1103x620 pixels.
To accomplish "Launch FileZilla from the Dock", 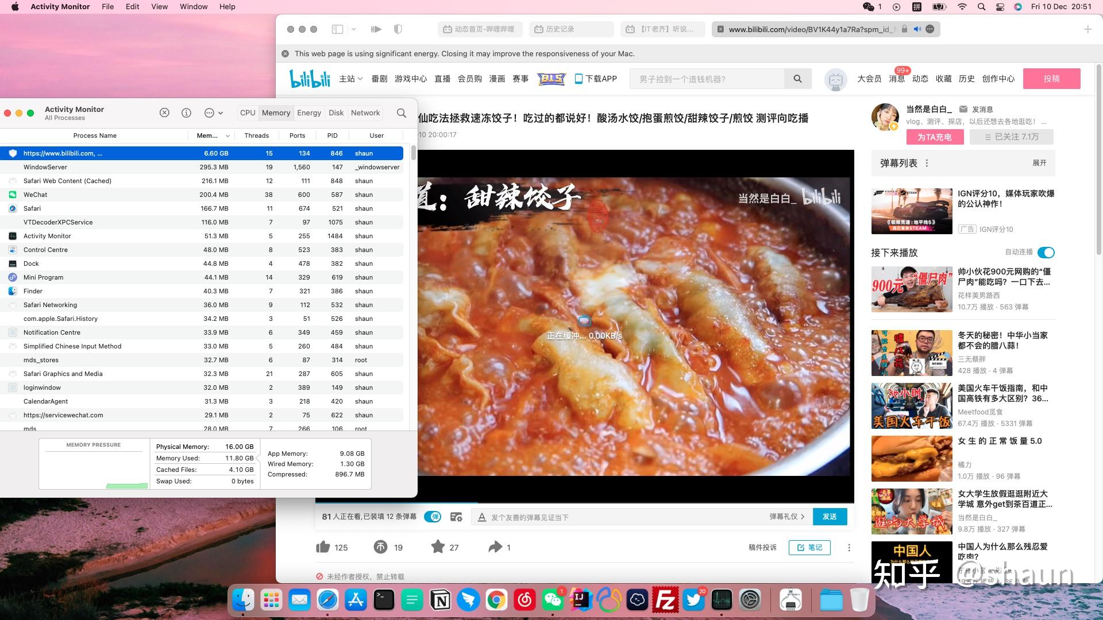I will click(665, 600).
